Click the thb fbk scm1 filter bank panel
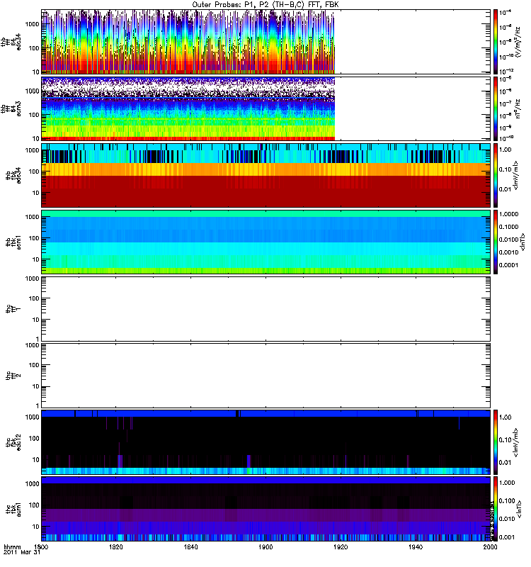Image resolution: width=531 pixels, height=567 pixels. 266,242
